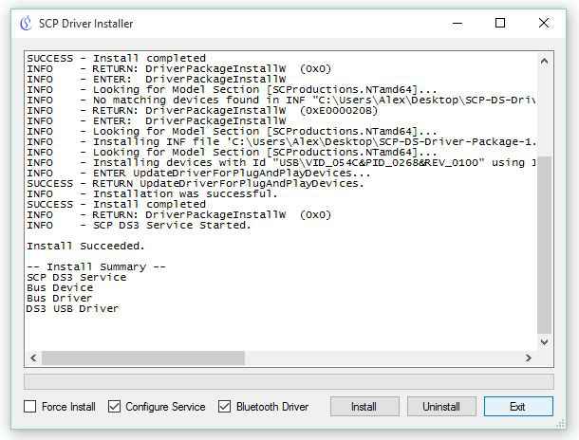Click the 'Installing INF file' log line
Screen dimensions: 579x440
pos(281,142)
